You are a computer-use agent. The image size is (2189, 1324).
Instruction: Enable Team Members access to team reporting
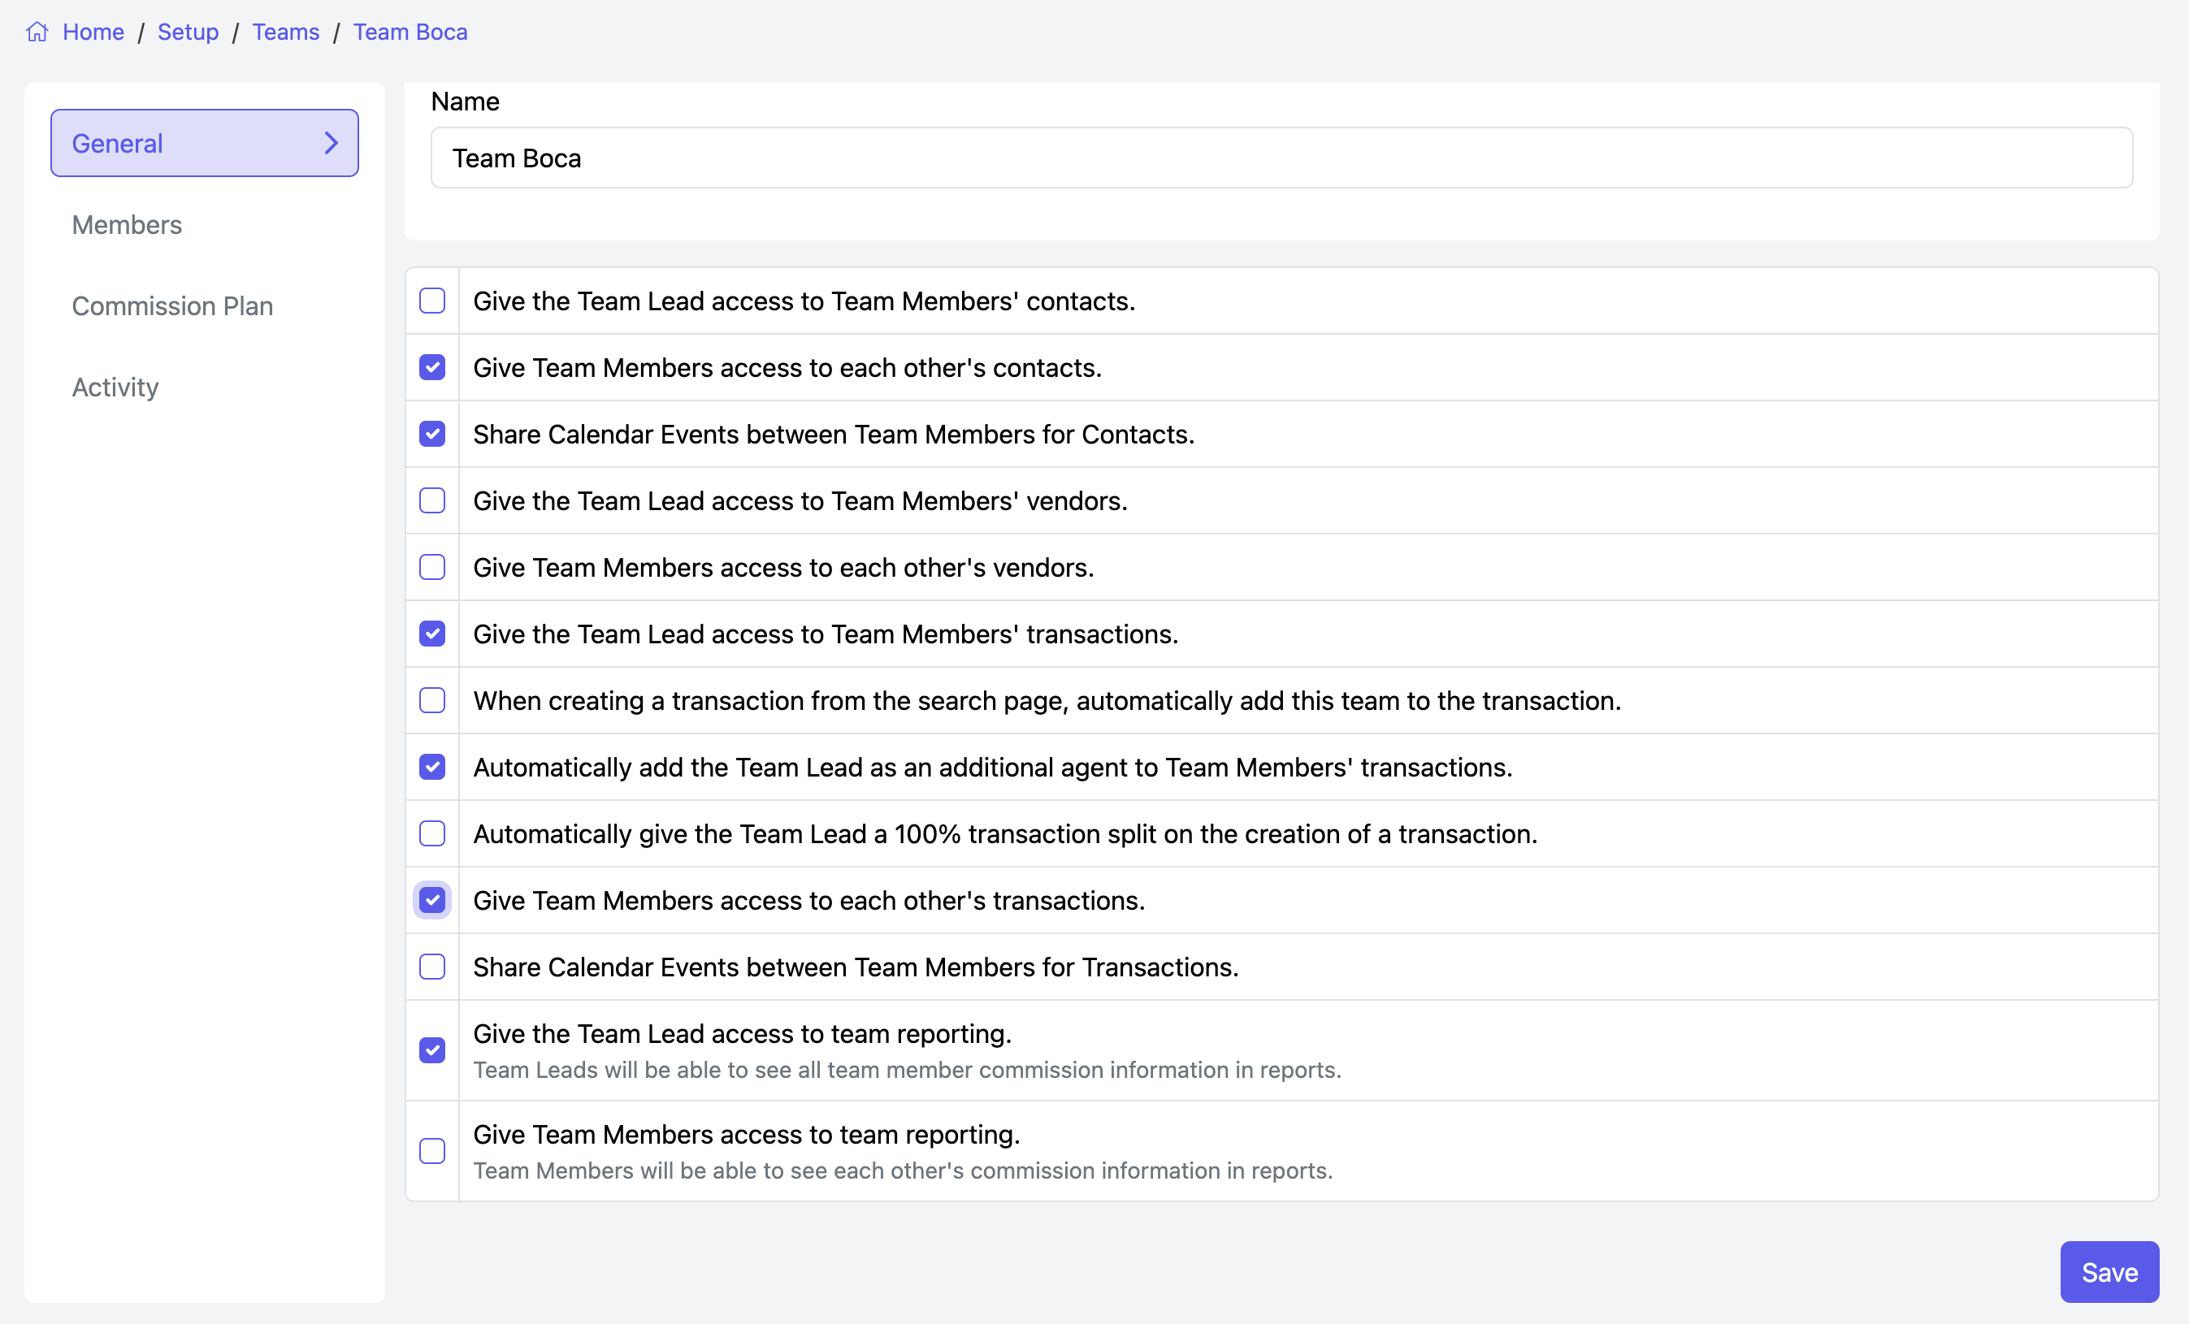coord(431,1151)
